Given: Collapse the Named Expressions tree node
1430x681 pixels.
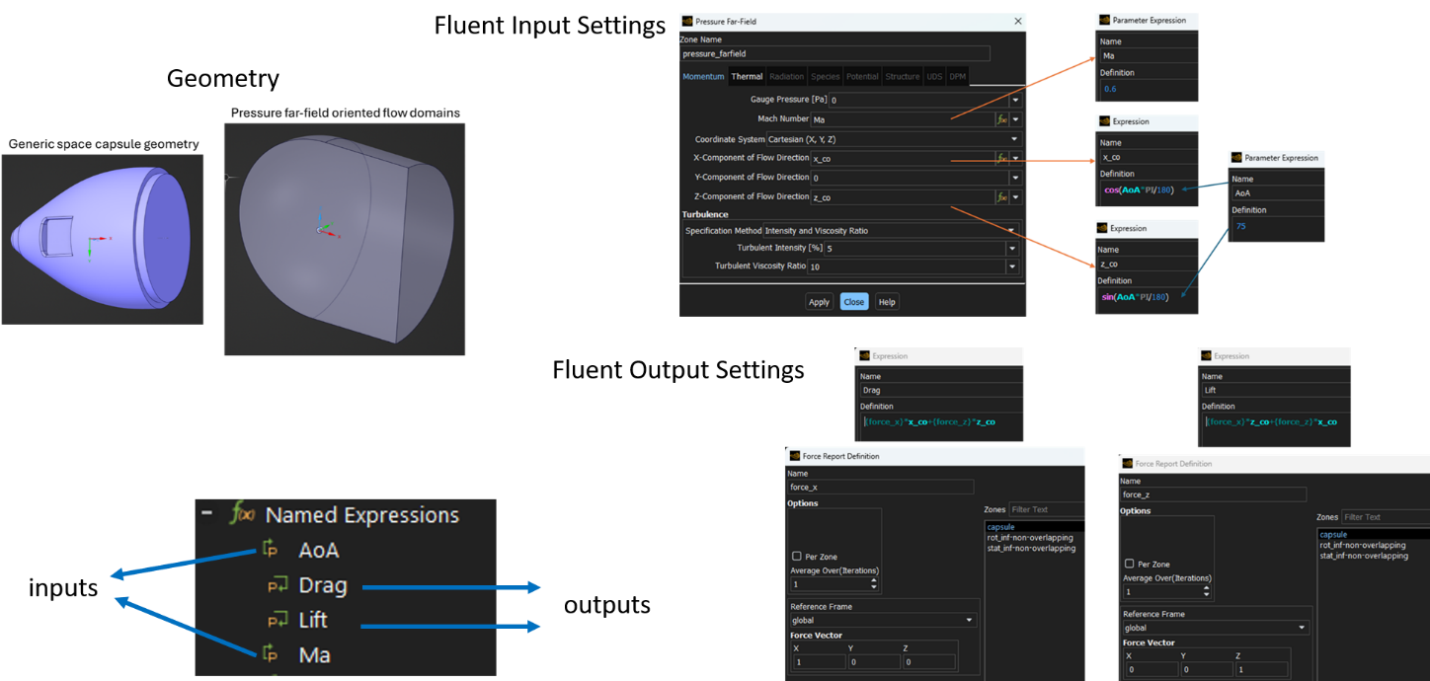Looking at the screenshot, I should [x=207, y=514].
